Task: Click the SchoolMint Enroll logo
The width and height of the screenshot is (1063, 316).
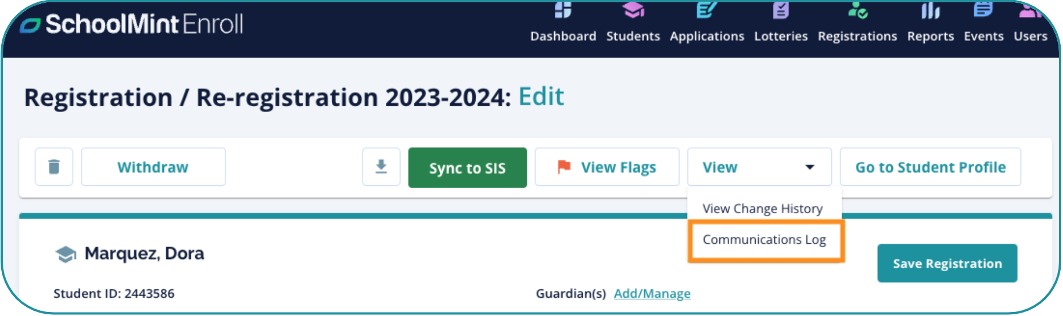Action: click(x=132, y=25)
